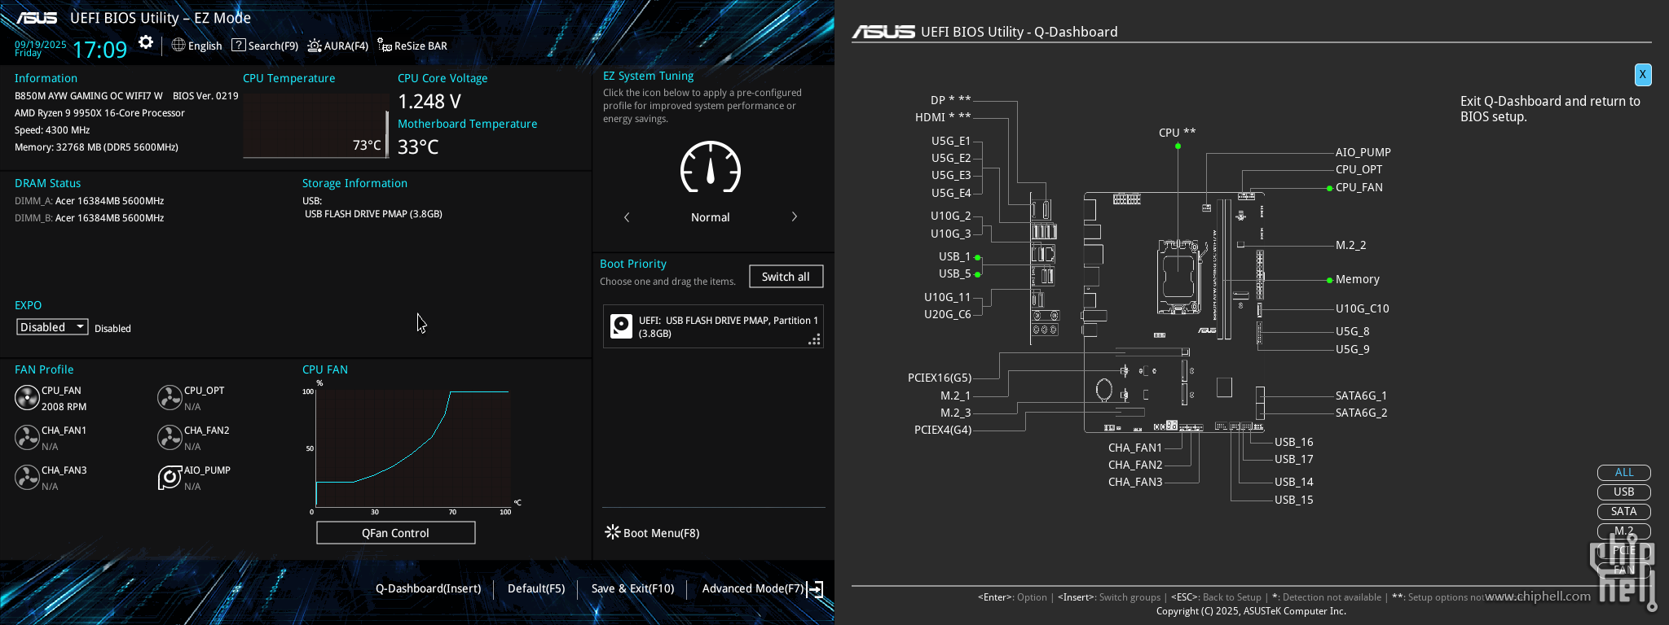
Task: Click the CHA_FAN3 fan icon
Action: pyautogui.click(x=27, y=478)
